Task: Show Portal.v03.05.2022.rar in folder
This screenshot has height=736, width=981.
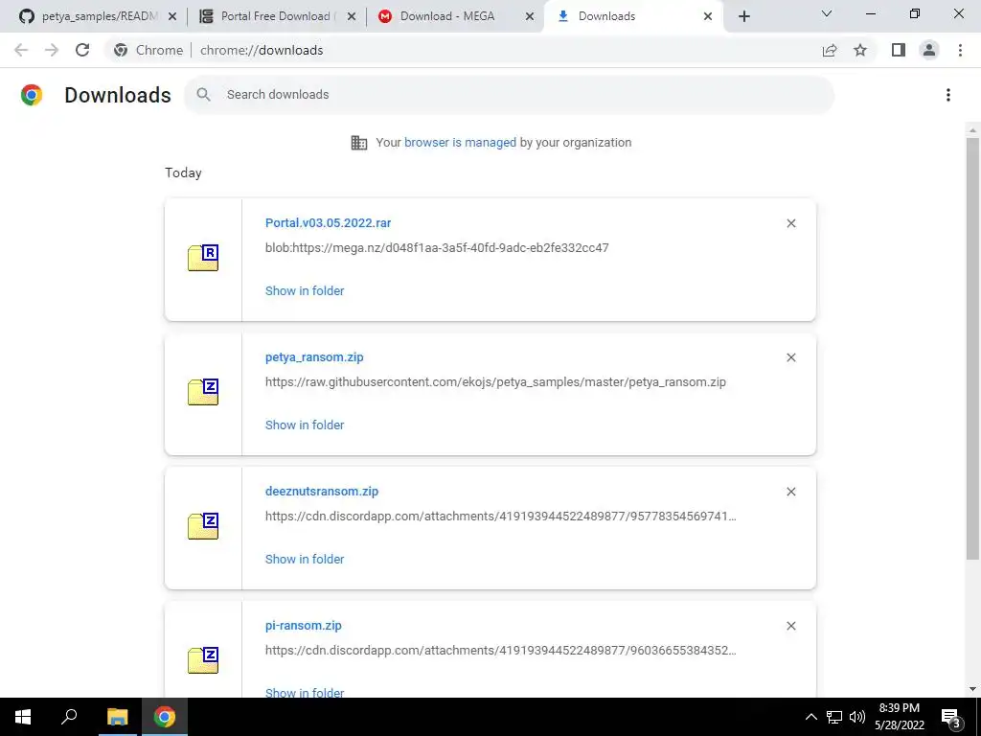Action: [305, 290]
